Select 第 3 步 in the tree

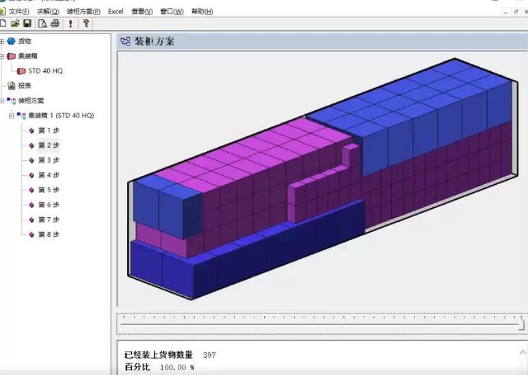pyautogui.click(x=49, y=160)
